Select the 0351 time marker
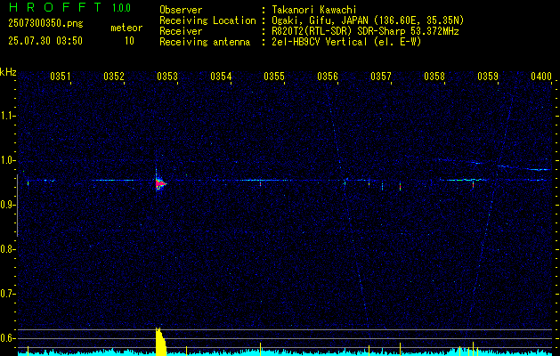 [61, 76]
